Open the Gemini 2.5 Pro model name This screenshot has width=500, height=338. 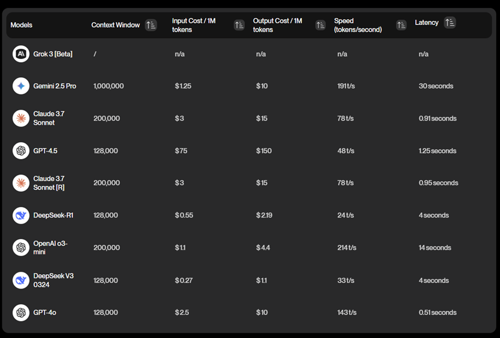[x=55, y=86]
